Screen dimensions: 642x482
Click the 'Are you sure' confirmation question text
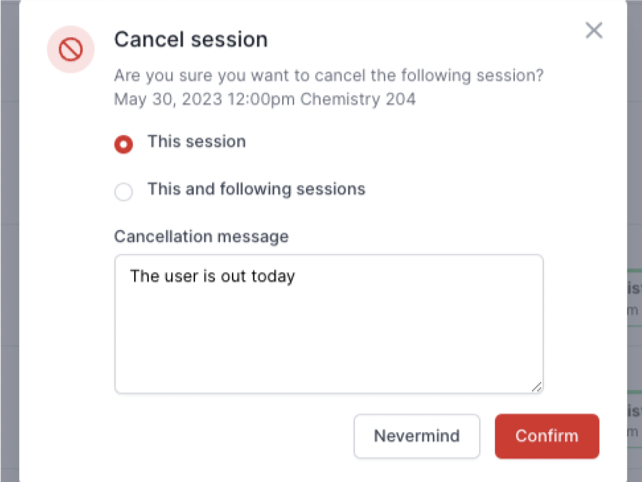click(x=329, y=75)
